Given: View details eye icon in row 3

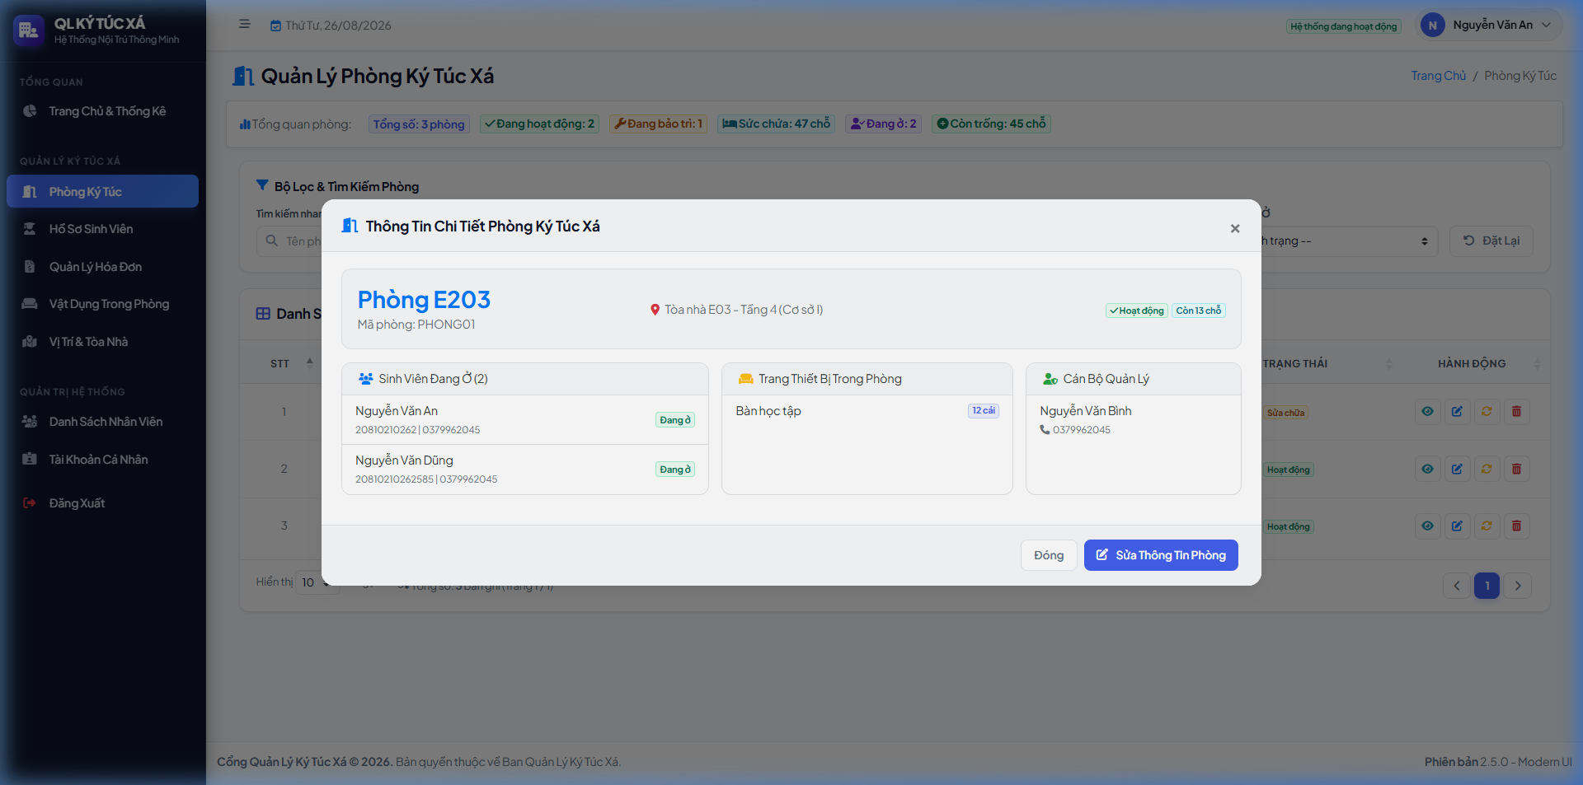Looking at the screenshot, I should [x=1427, y=526].
